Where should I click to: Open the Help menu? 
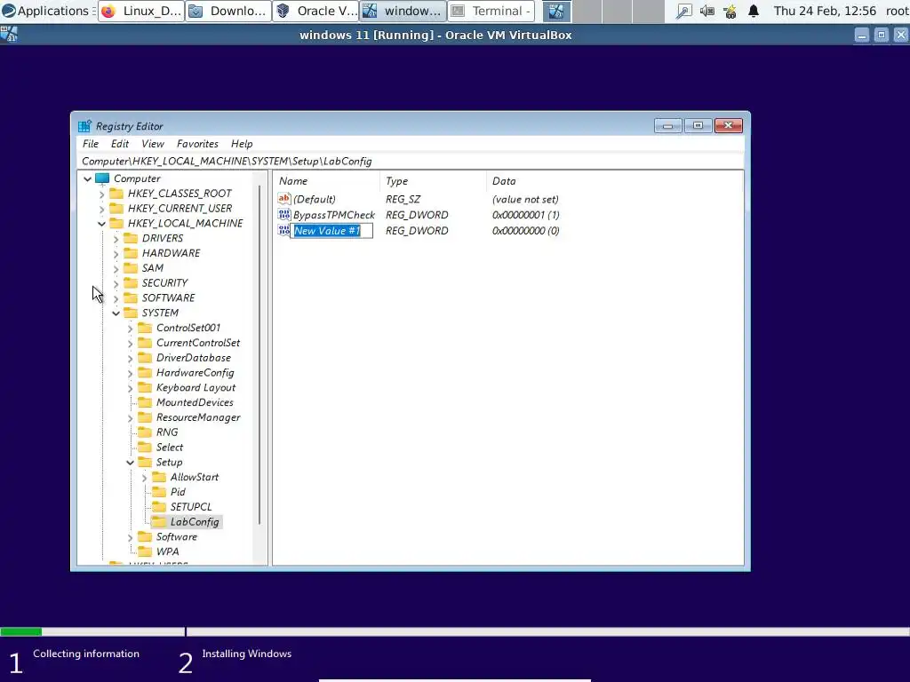click(x=242, y=144)
